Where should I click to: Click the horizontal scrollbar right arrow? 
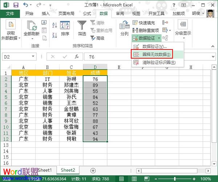[208, 171]
